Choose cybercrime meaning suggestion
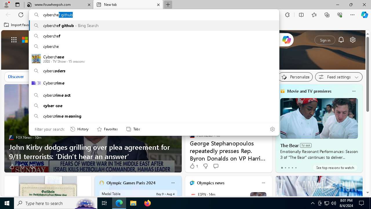The image size is (371, 209). [154, 116]
